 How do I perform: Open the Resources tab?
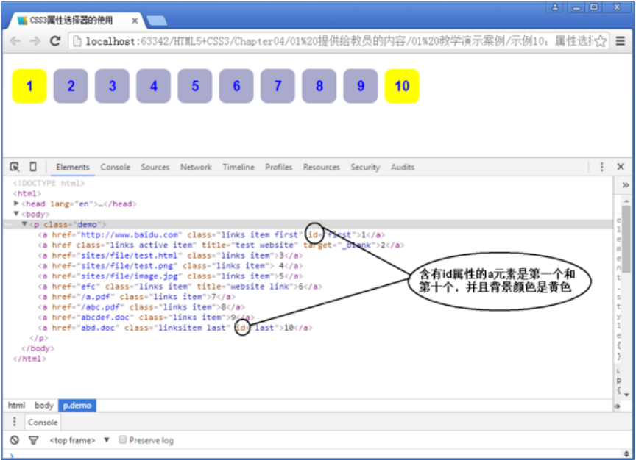click(321, 168)
